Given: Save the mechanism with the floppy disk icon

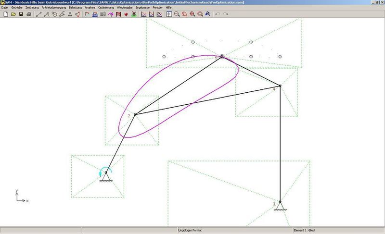Looking at the screenshot, I should [21, 14].
